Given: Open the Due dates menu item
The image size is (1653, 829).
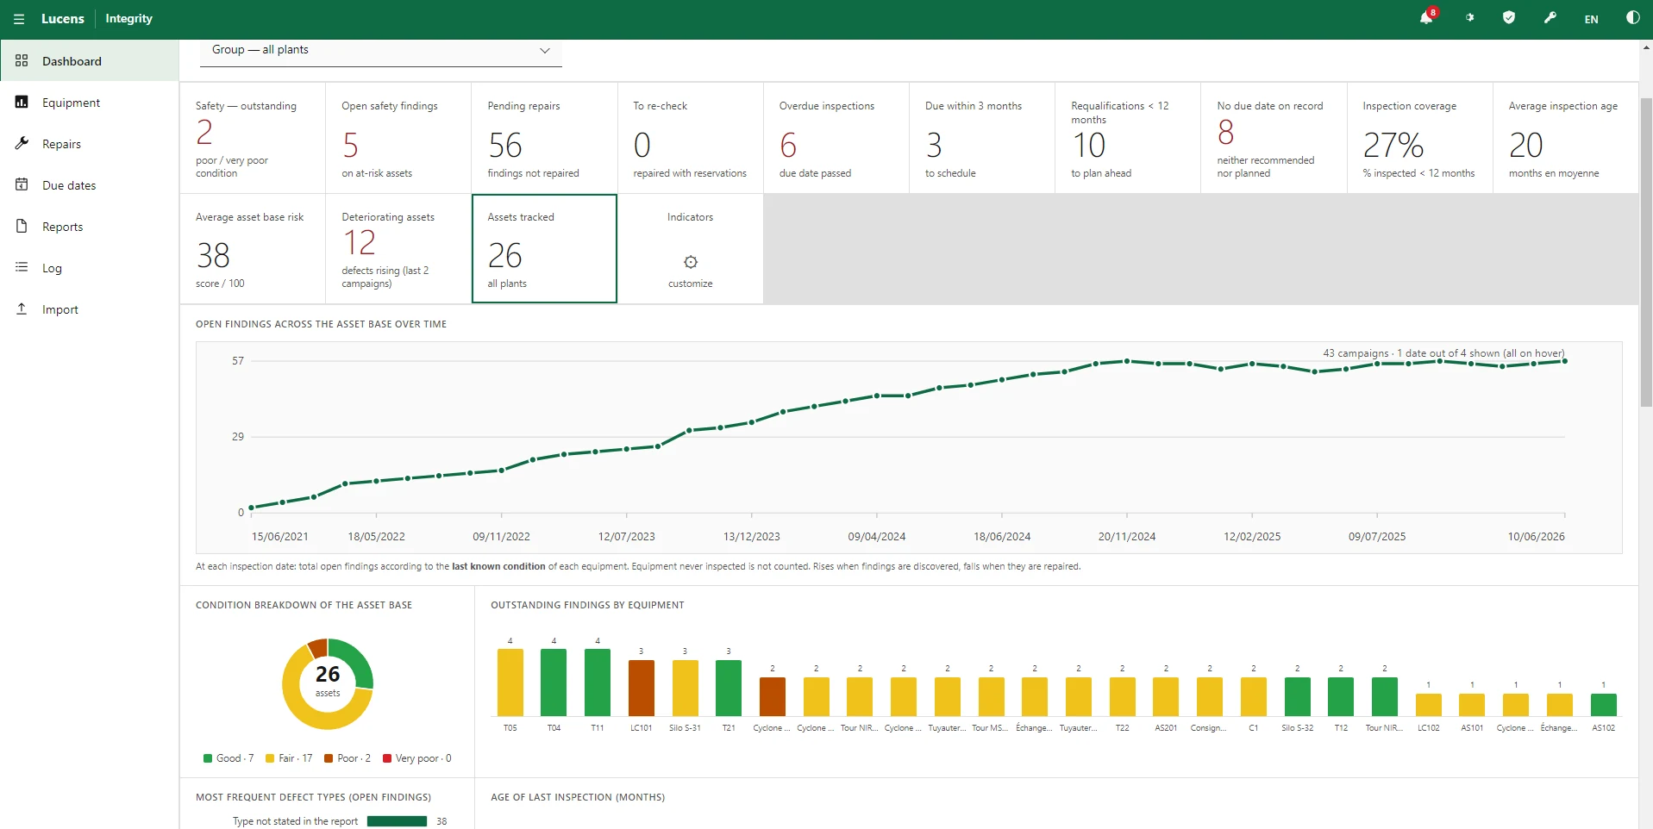Looking at the screenshot, I should 89,184.
